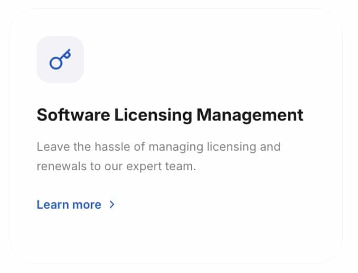
Task: Click the word "more" in the link
Action: point(87,204)
